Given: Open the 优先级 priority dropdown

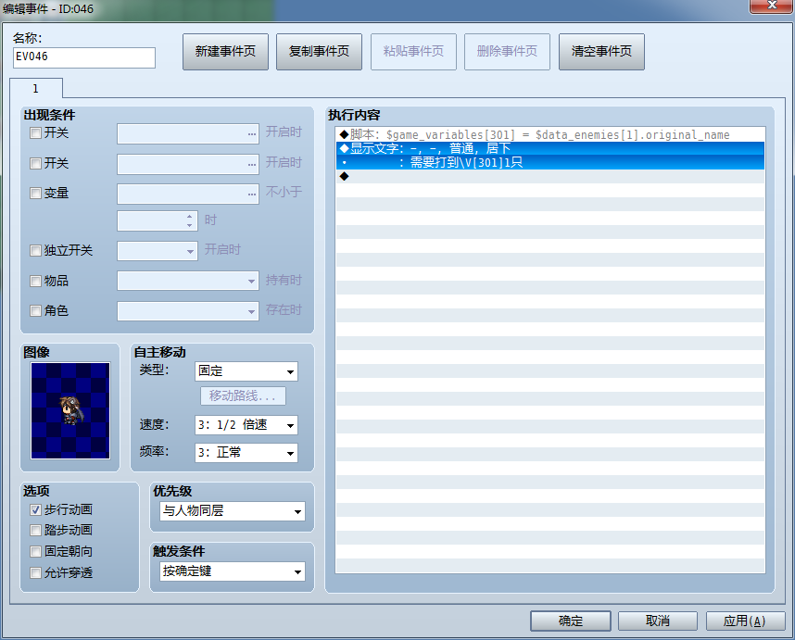Looking at the screenshot, I should [x=233, y=510].
